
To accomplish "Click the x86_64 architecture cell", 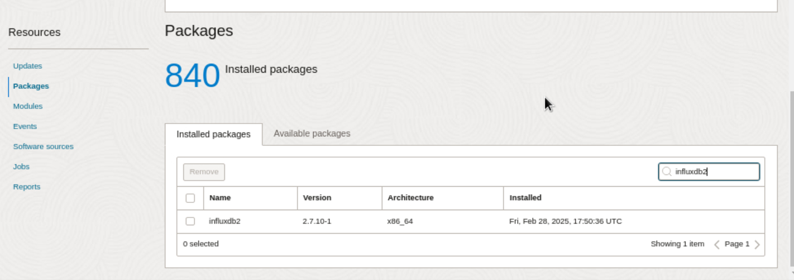I will pos(400,221).
